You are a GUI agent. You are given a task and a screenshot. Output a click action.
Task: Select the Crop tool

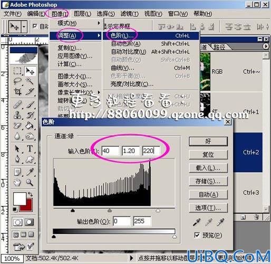[x=17, y=91]
